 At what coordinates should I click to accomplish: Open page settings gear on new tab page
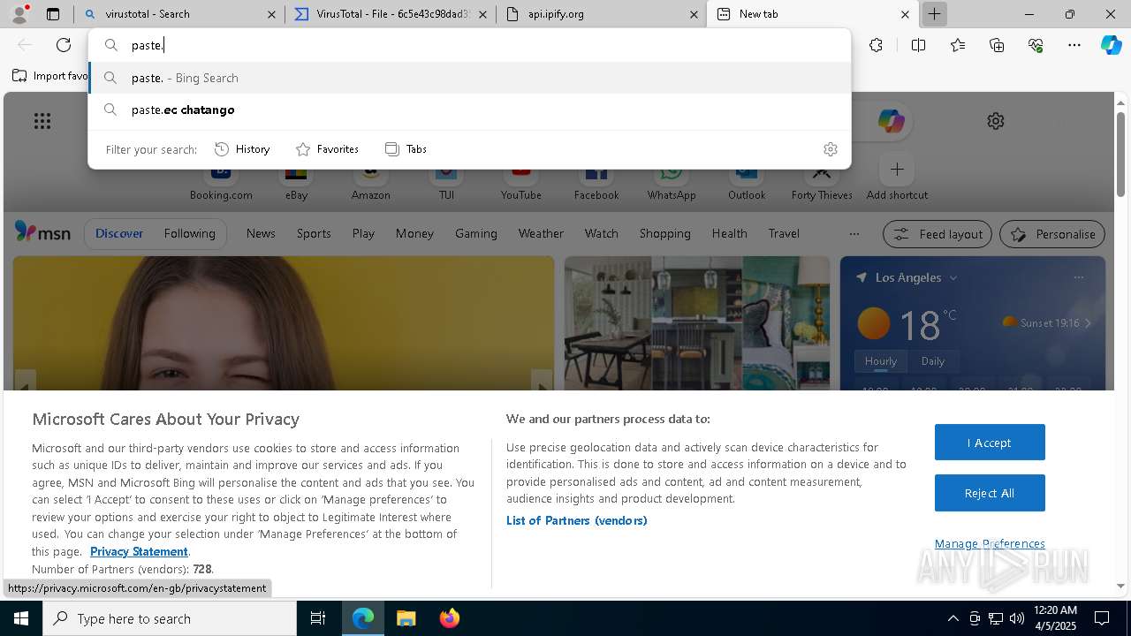996,121
